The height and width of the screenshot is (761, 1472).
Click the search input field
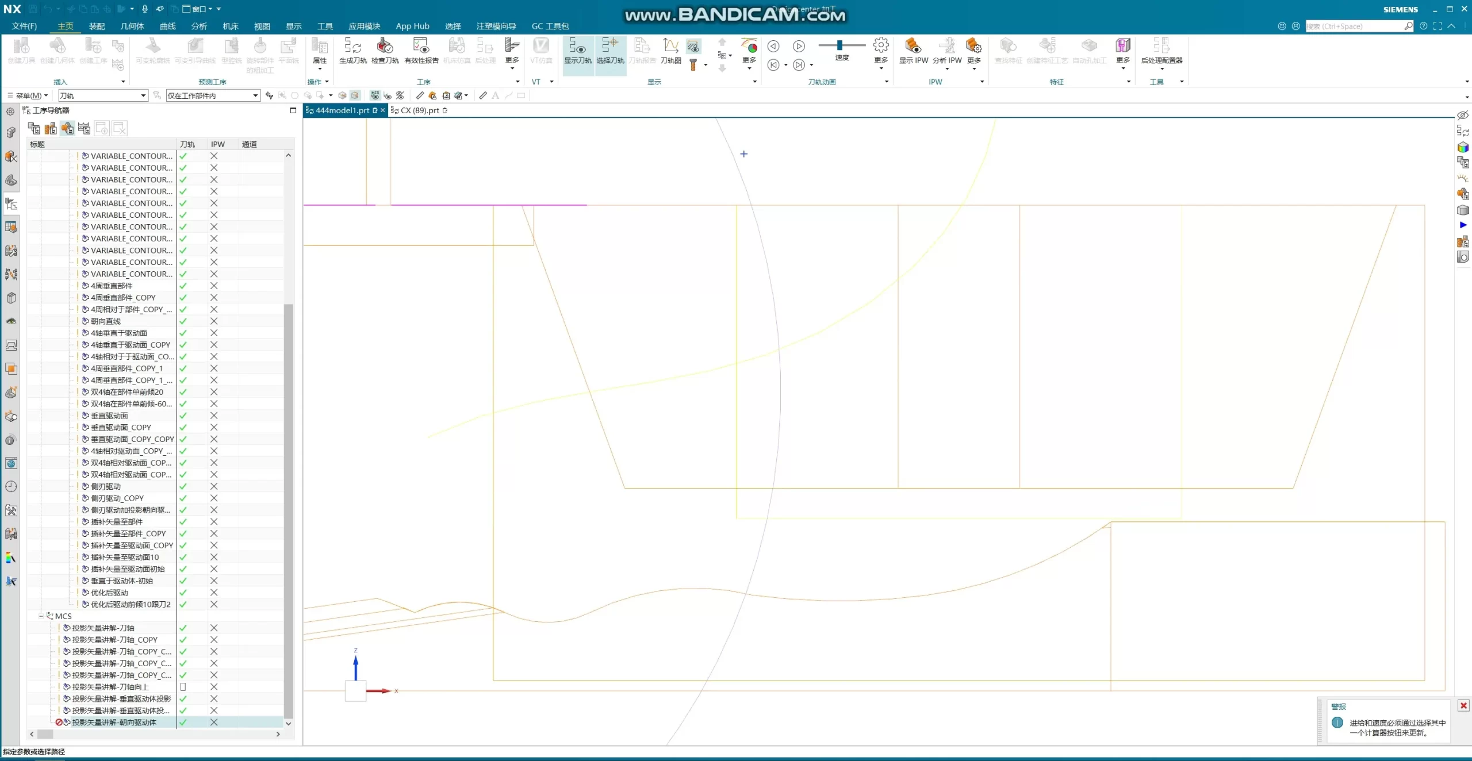coord(1352,26)
